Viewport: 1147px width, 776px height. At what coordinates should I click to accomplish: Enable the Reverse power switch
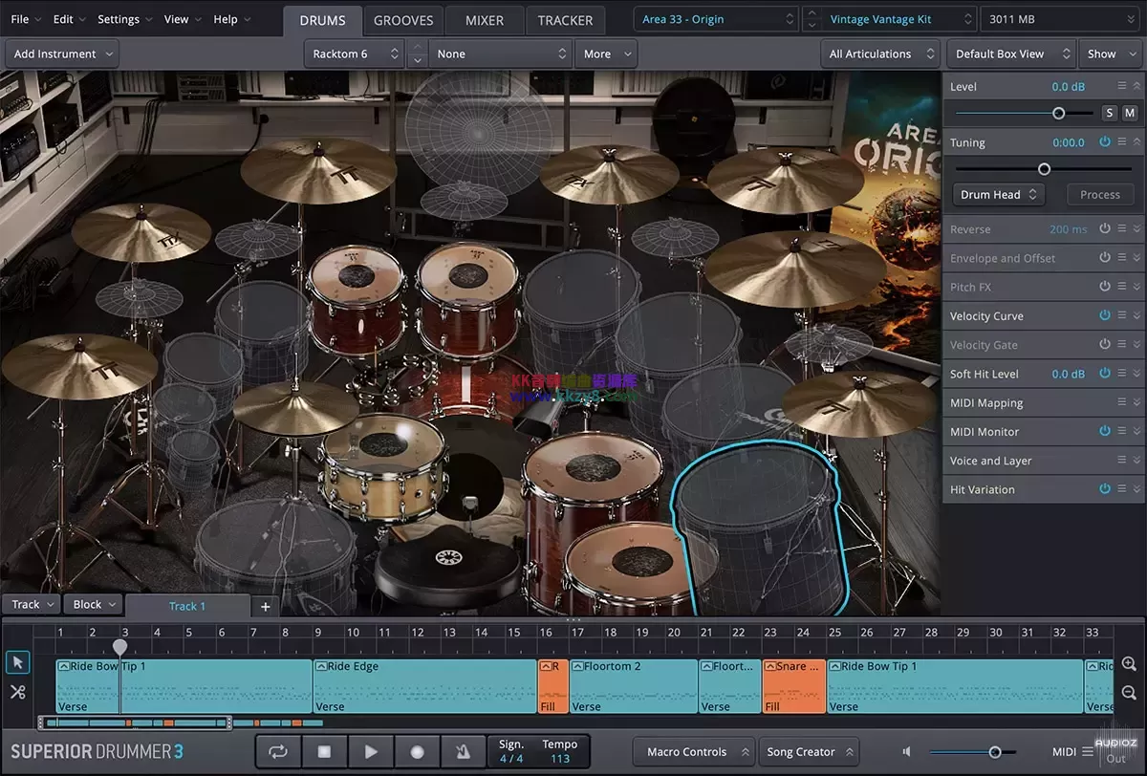tap(1105, 228)
